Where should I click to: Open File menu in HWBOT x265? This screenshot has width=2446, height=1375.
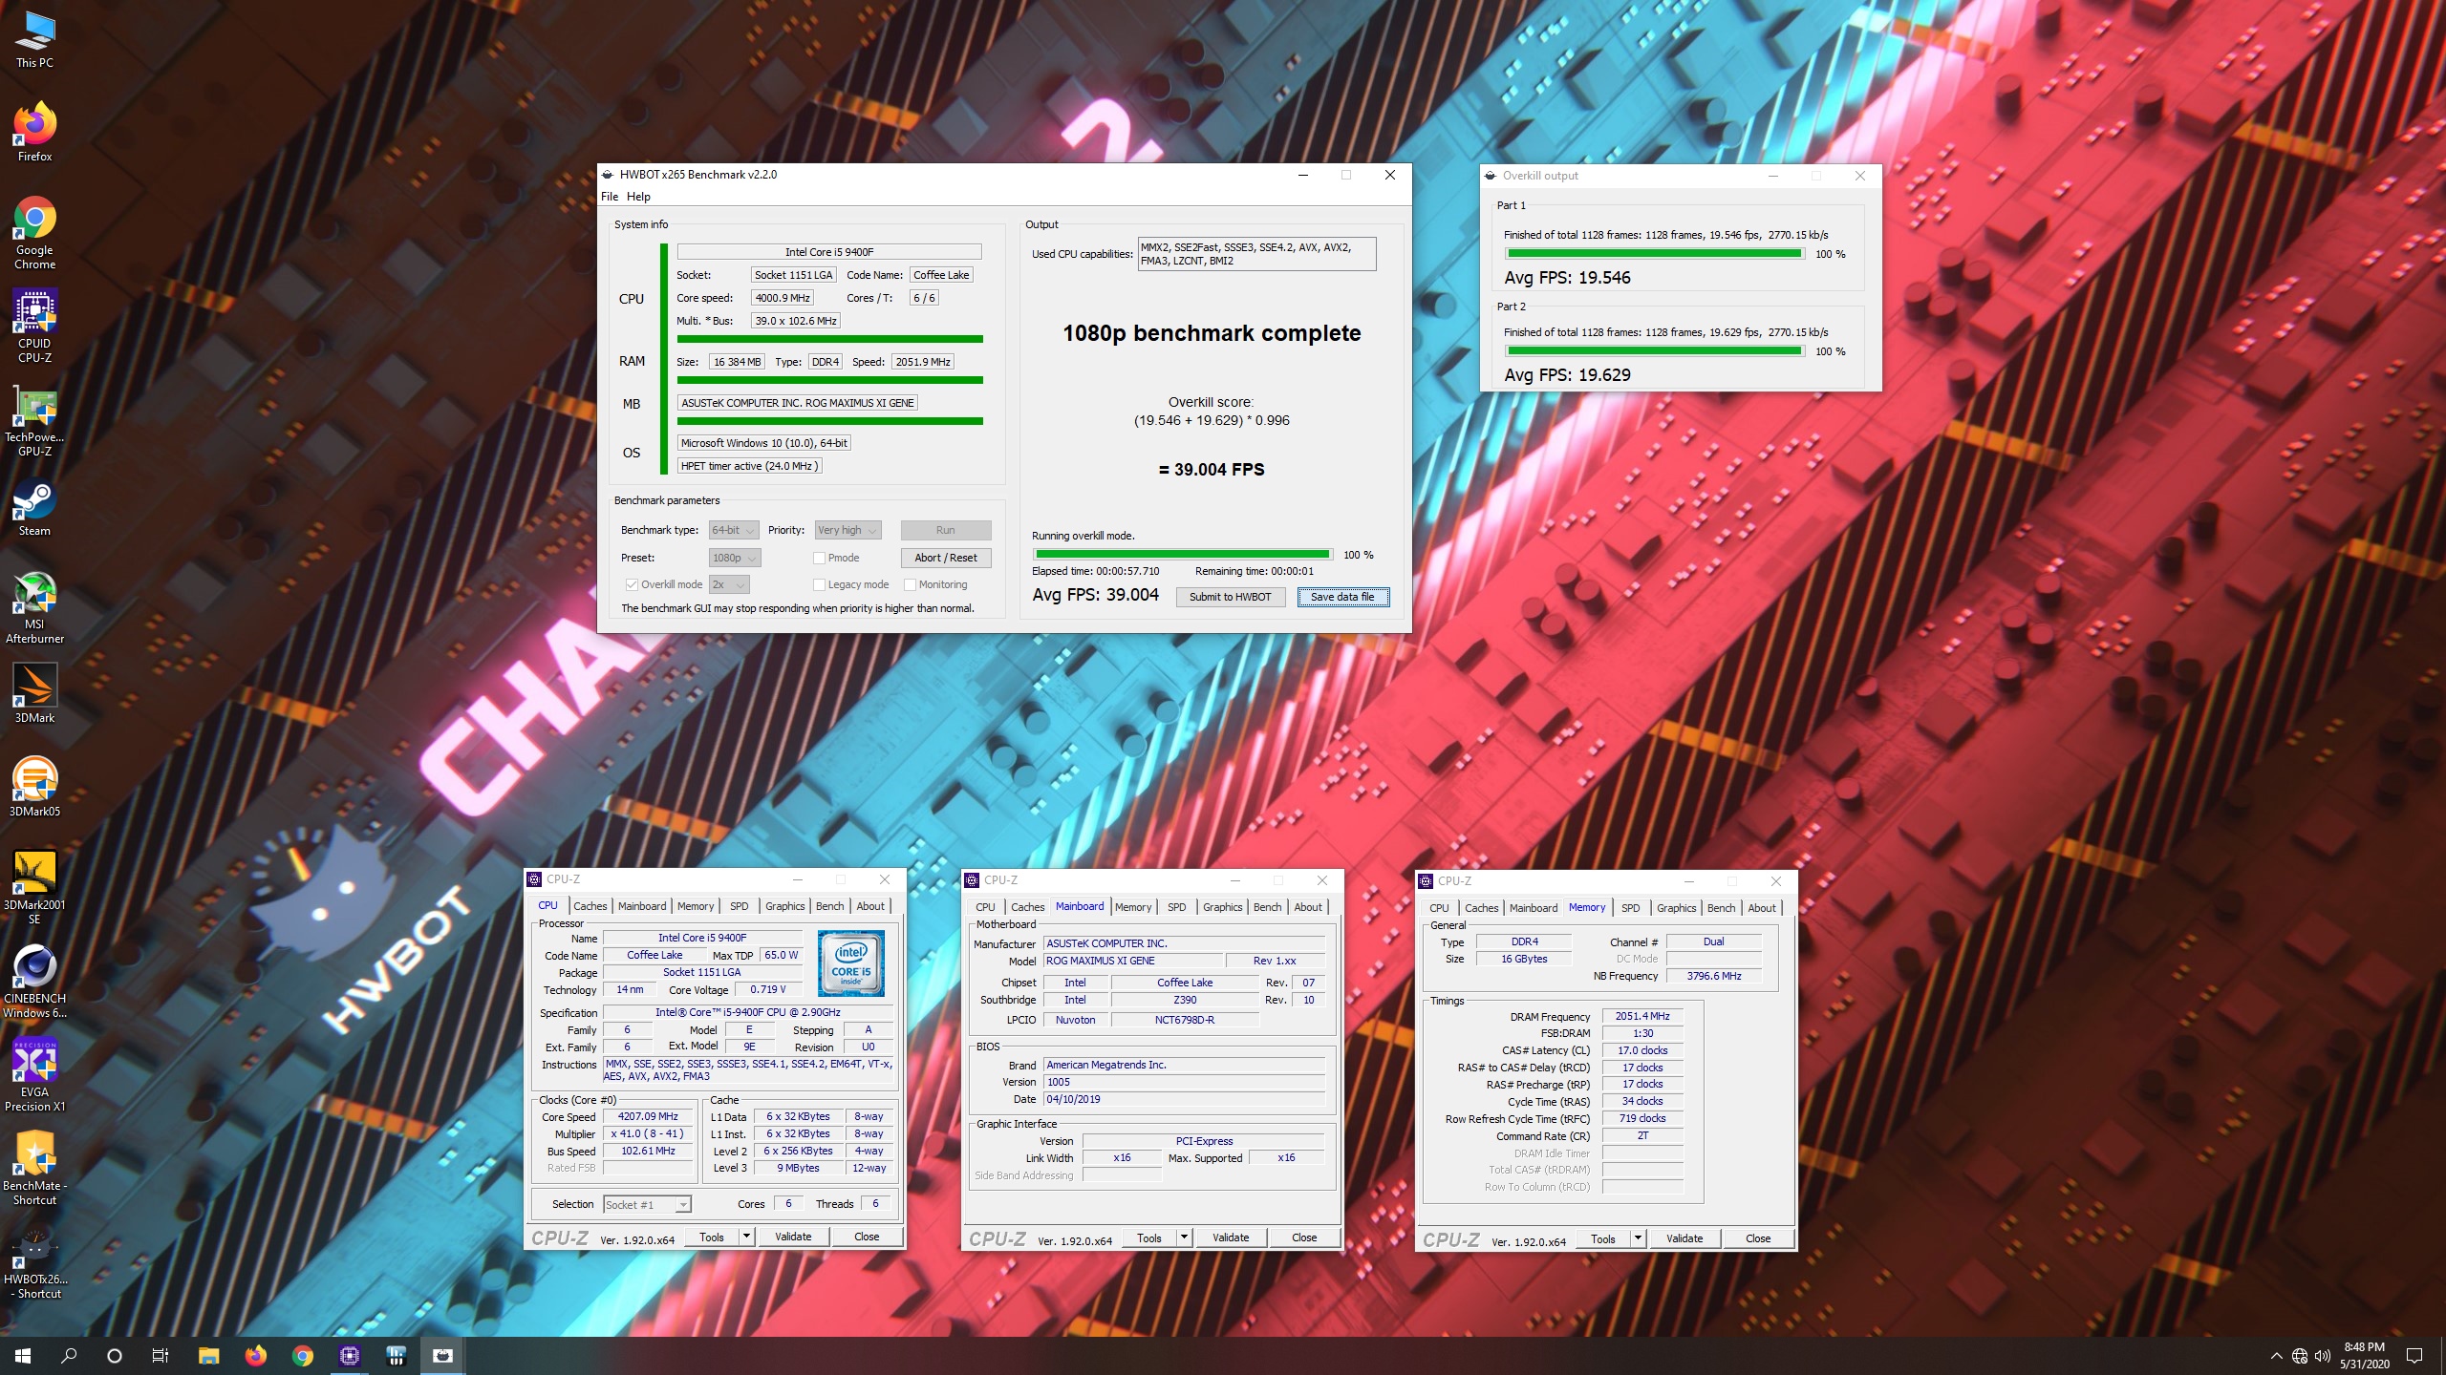(x=610, y=197)
